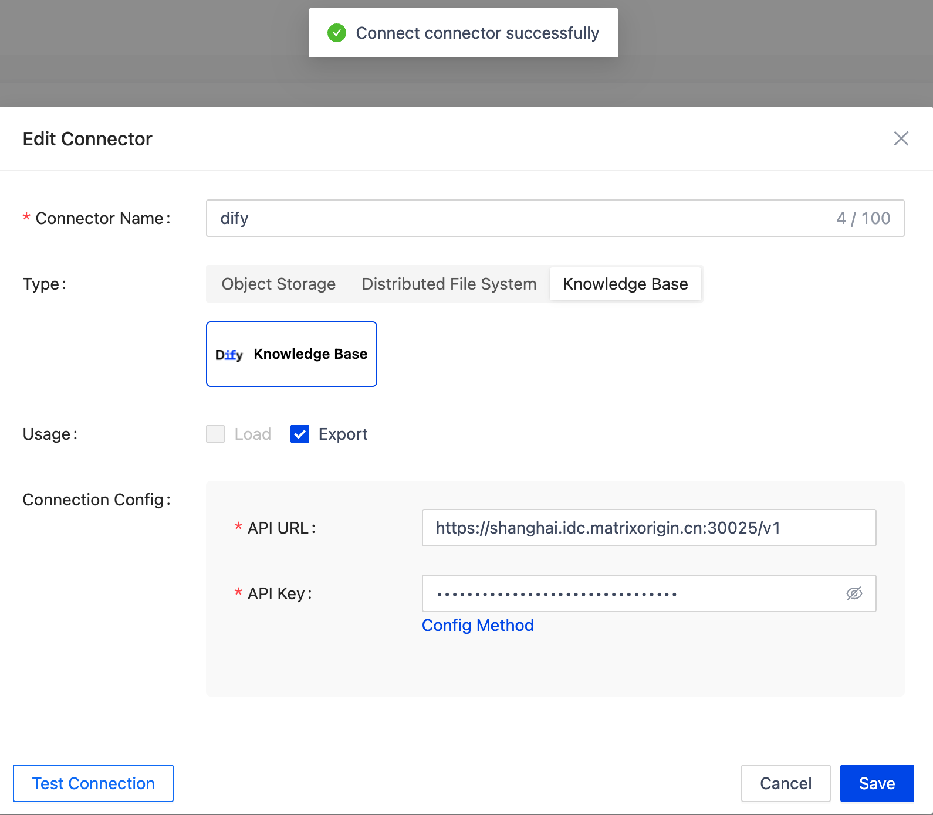Reveal the API Key with eye icon
The width and height of the screenshot is (933, 815).
pos(854,593)
